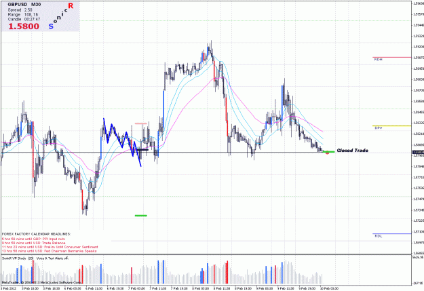424x291 pixels.
Task: Select the red RDH level line
Action: click(x=392, y=58)
